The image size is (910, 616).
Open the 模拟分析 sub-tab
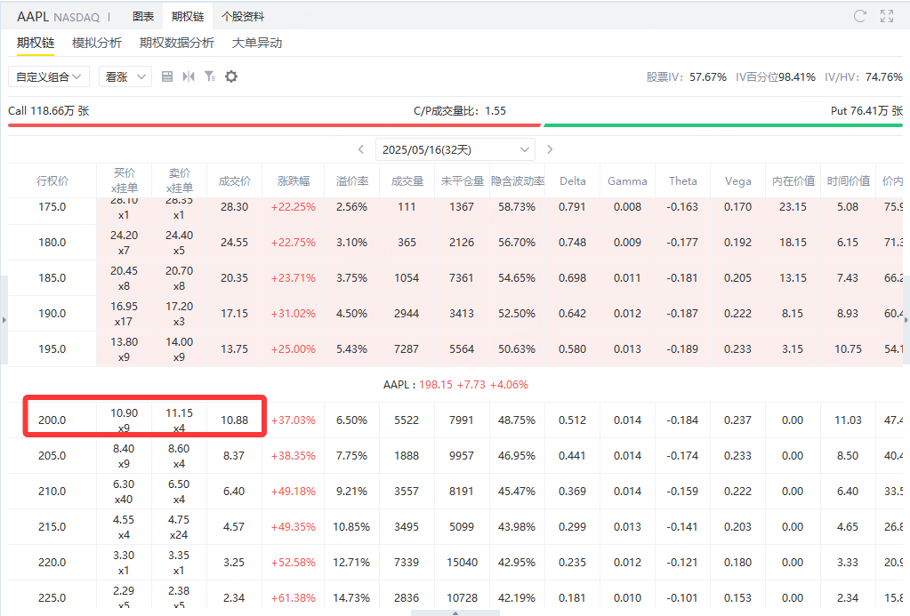click(97, 43)
